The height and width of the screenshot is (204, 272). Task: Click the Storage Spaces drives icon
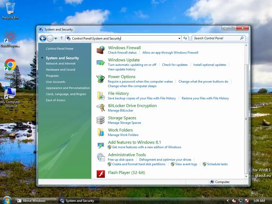(x=101, y=120)
